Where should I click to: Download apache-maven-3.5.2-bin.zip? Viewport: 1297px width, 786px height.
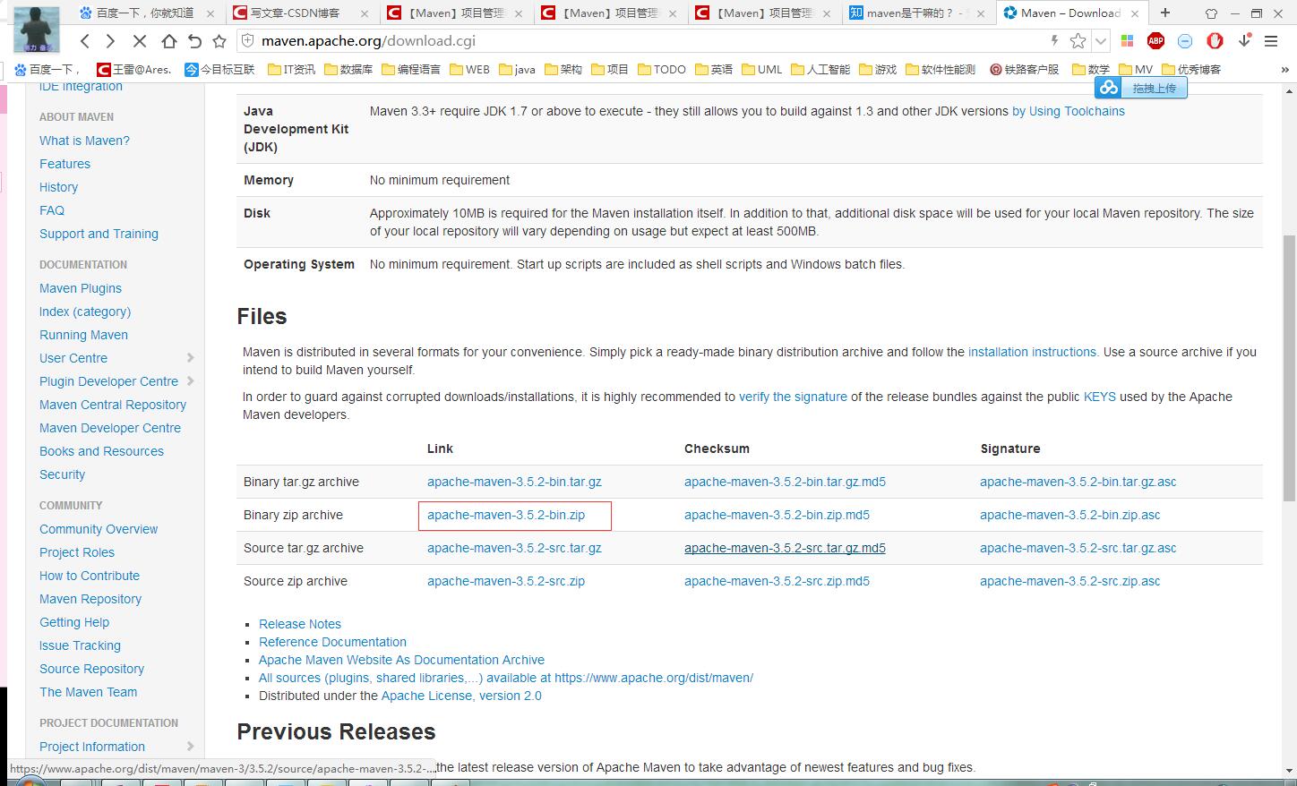pos(506,515)
